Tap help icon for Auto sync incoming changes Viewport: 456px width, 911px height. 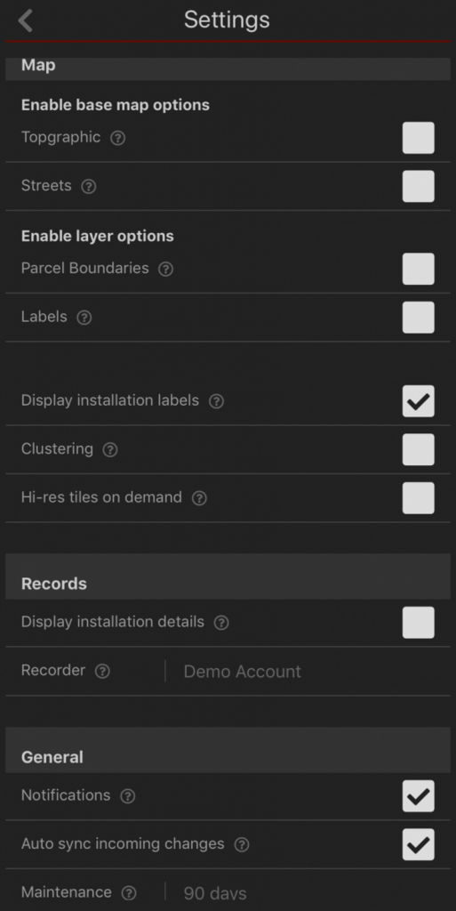242,845
